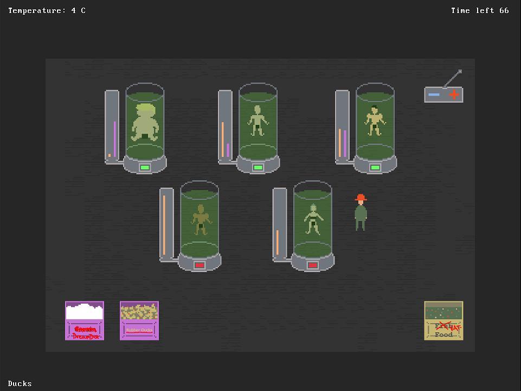The width and height of the screenshot is (521, 391).
Task: Click the dark-haired humanoid in top-right vat
Action: 375,121
